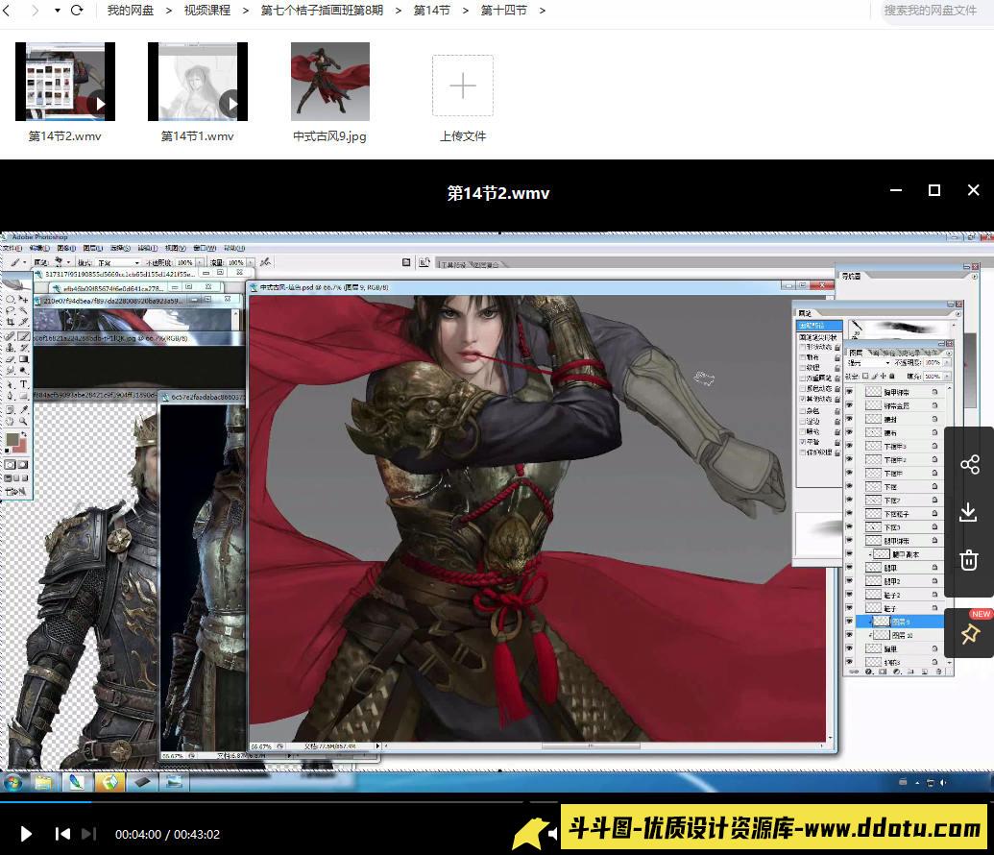Toggle the 形状动态 brush checkbox

click(x=802, y=347)
